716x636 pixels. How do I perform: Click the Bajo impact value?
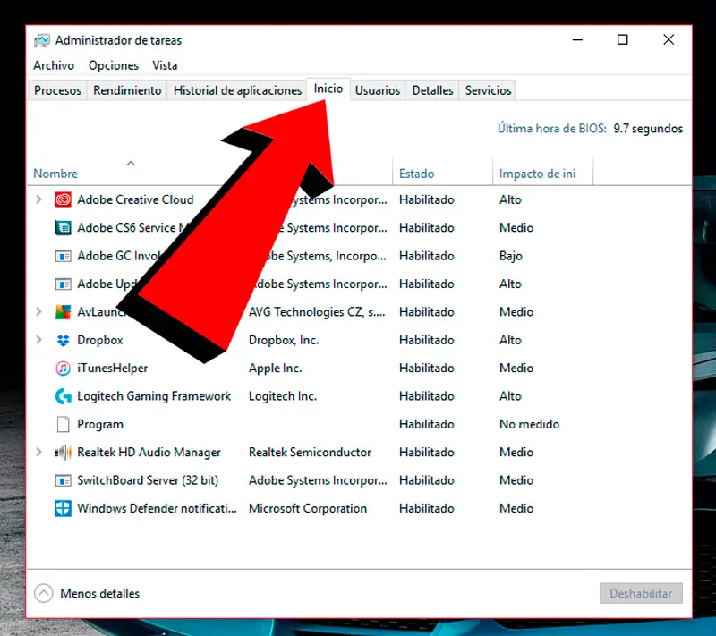[510, 256]
